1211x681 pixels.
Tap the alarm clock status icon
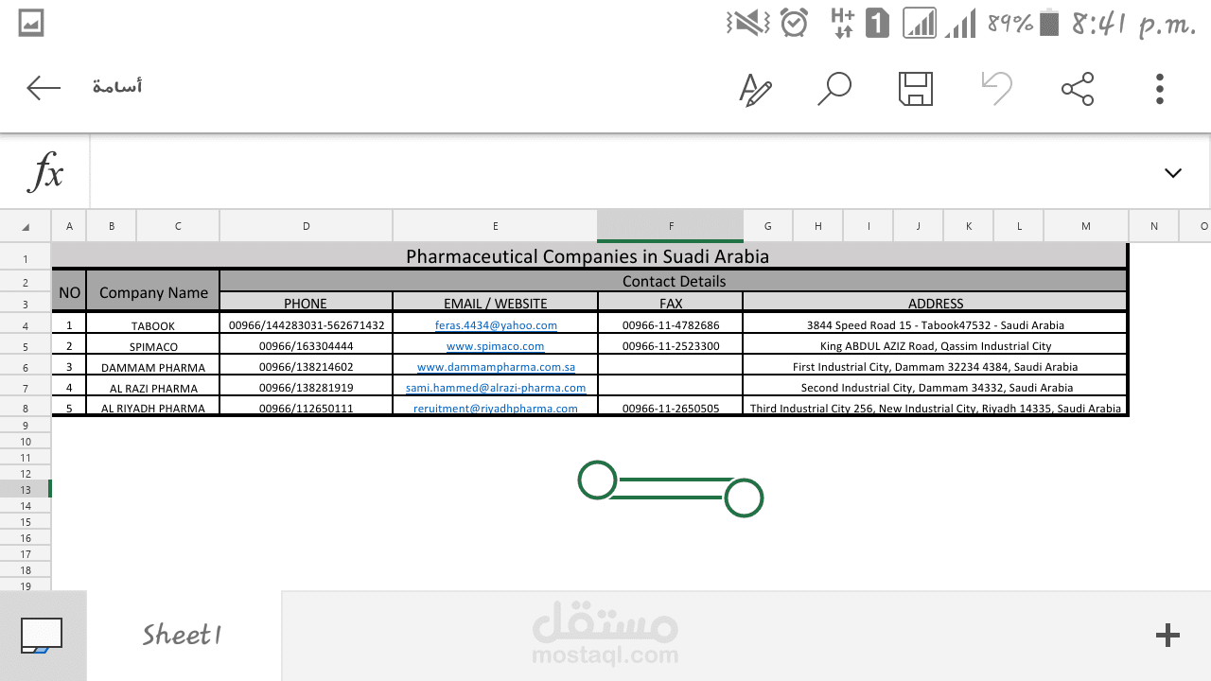pyautogui.click(x=794, y=23)
